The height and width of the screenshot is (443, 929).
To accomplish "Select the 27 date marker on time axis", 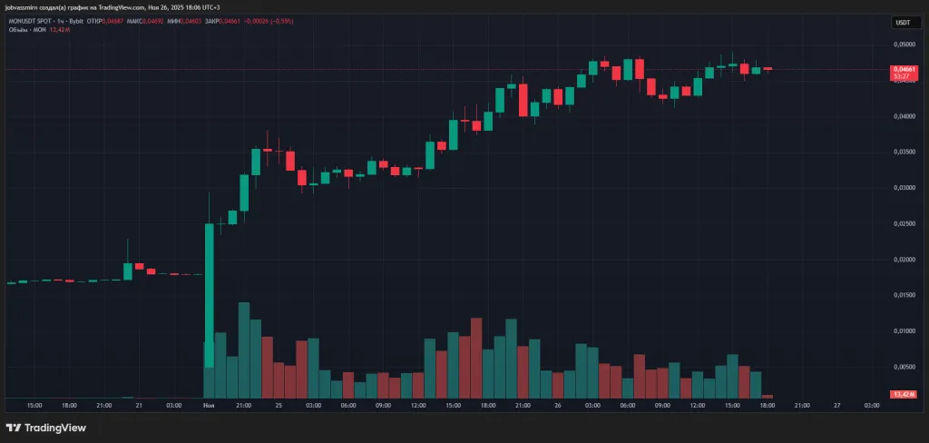I will [x=836, y=405].
